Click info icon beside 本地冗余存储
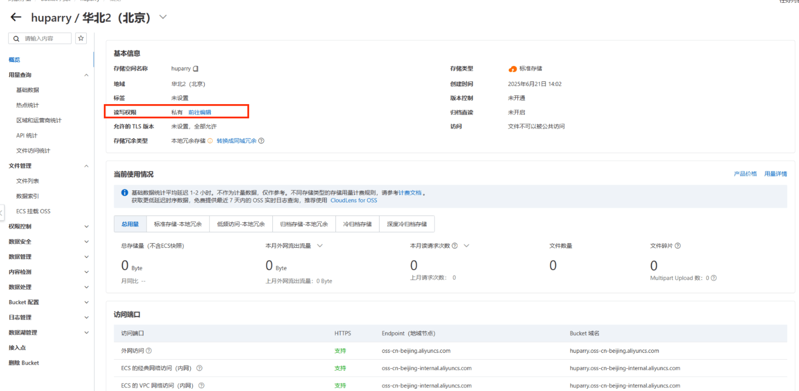The image size is (799, 391). click(210, 141)
